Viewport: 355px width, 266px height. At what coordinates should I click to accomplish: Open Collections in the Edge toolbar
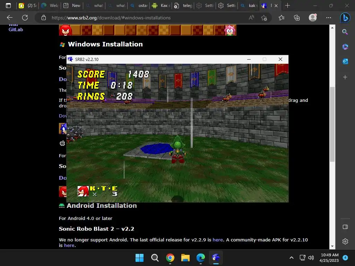click(297, 18)
